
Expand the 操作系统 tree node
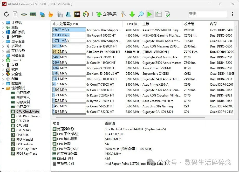coord(3,32)
